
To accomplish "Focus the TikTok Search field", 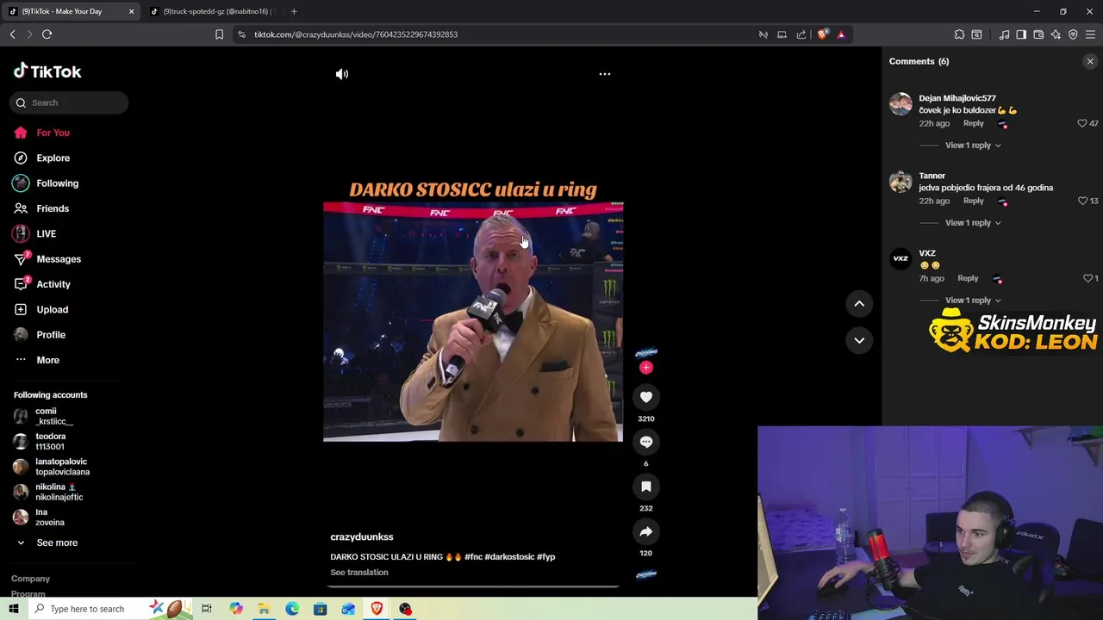I will (69, 102).
